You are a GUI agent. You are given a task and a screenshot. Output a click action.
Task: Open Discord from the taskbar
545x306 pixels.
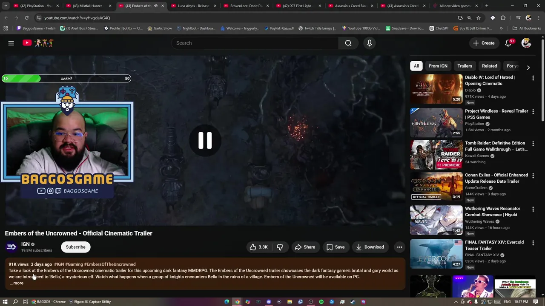[x=269, y=302]
